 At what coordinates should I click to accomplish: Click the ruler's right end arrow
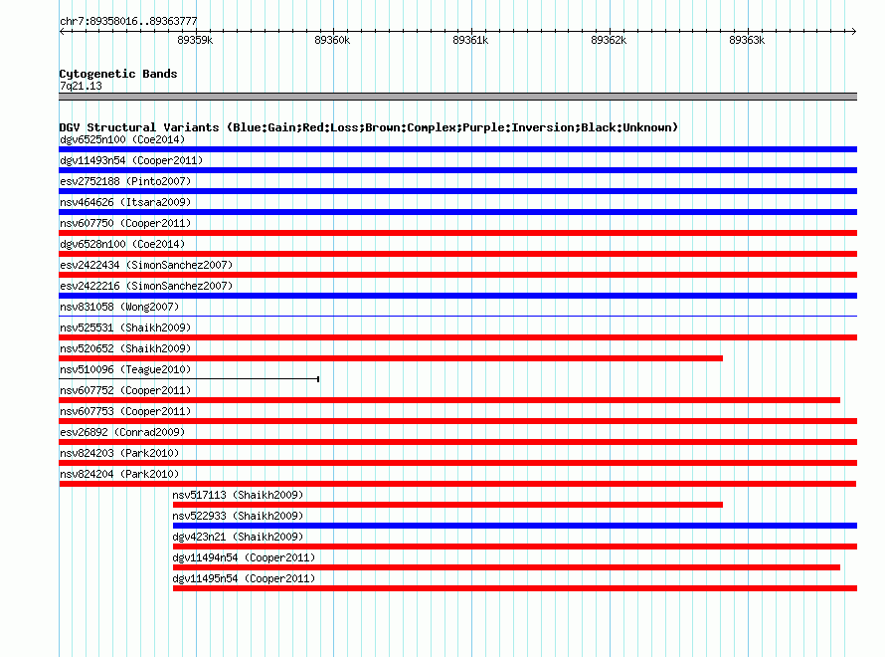tap(853, 31)
